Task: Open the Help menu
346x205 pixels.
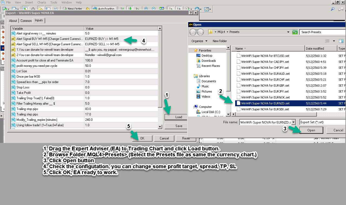Action: [79, 2]
